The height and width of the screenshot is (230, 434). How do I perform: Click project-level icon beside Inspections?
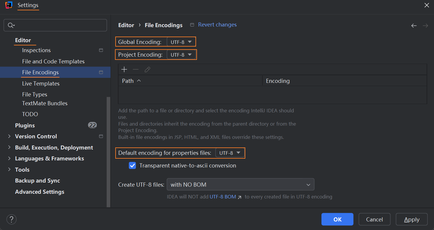pyautogui.click(x=101, y=50)
